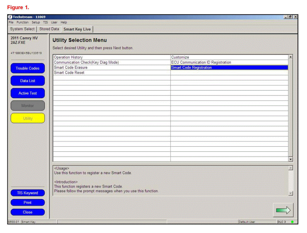The height and width of the screenshot is (233, 307).
Task: Click the green Next arrow button
Action: point(283,210)
